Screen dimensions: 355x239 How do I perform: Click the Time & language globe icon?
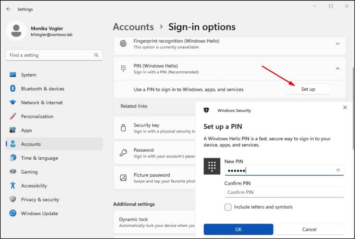pos(13,158)
